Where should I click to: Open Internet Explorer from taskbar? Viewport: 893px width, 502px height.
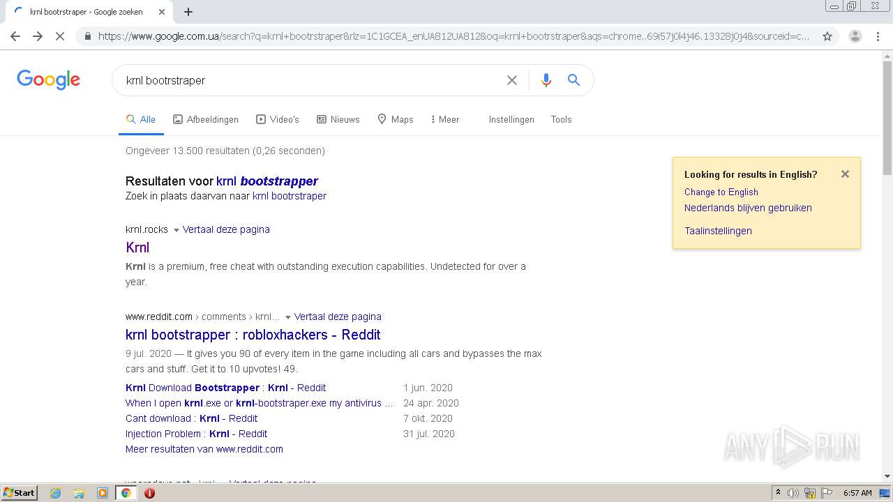coord(55,493)
